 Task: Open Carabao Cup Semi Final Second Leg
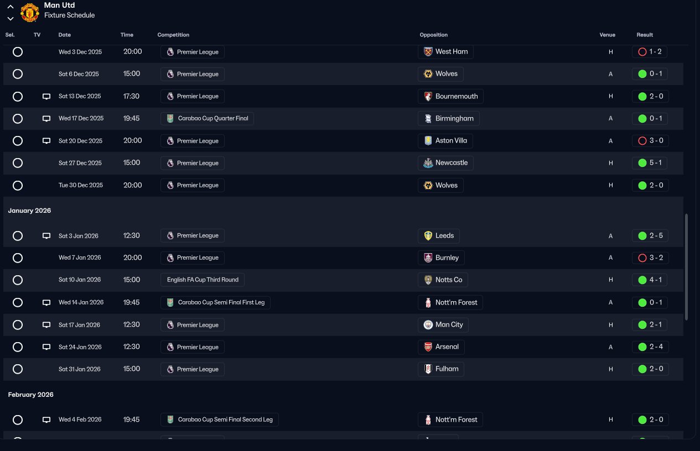(220, 419)
